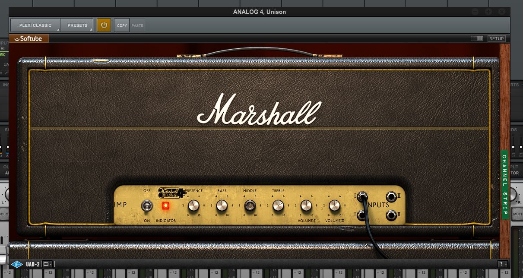Flip the amp OFF/ON power switch
The image size is (523, 278).
[147, 206]
